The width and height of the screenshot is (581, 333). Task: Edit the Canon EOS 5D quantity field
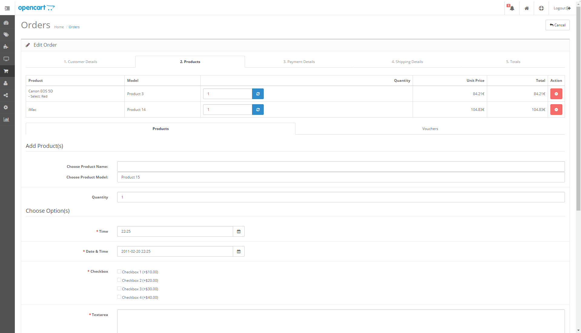228,94
